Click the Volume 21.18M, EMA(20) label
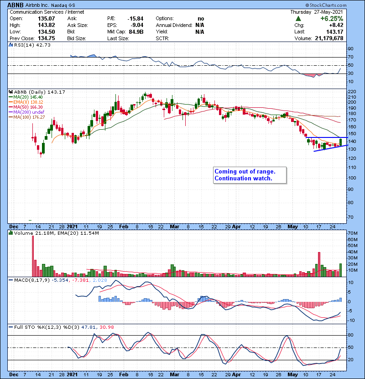The width and height of the screenshot is (365, 379). pos(56,233)
